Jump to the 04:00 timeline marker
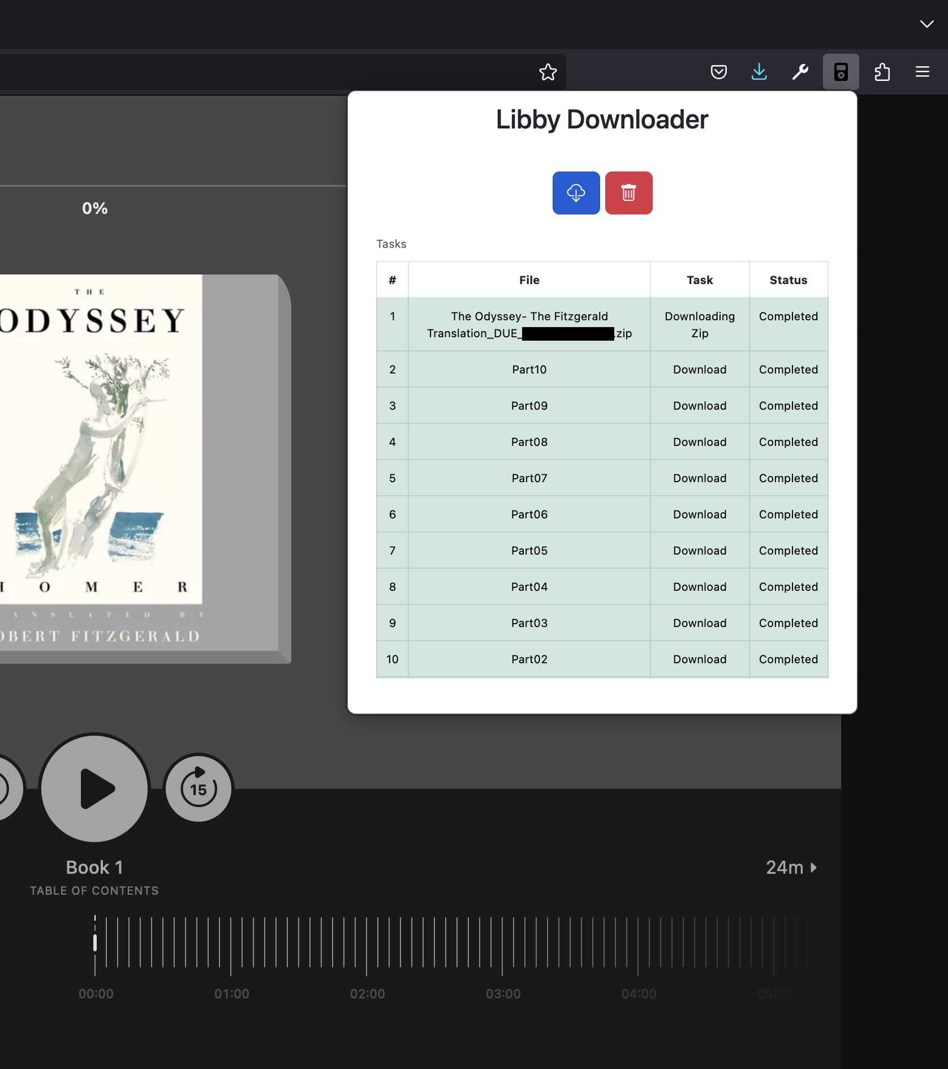The image size is (948, 1069). point(639,994)
